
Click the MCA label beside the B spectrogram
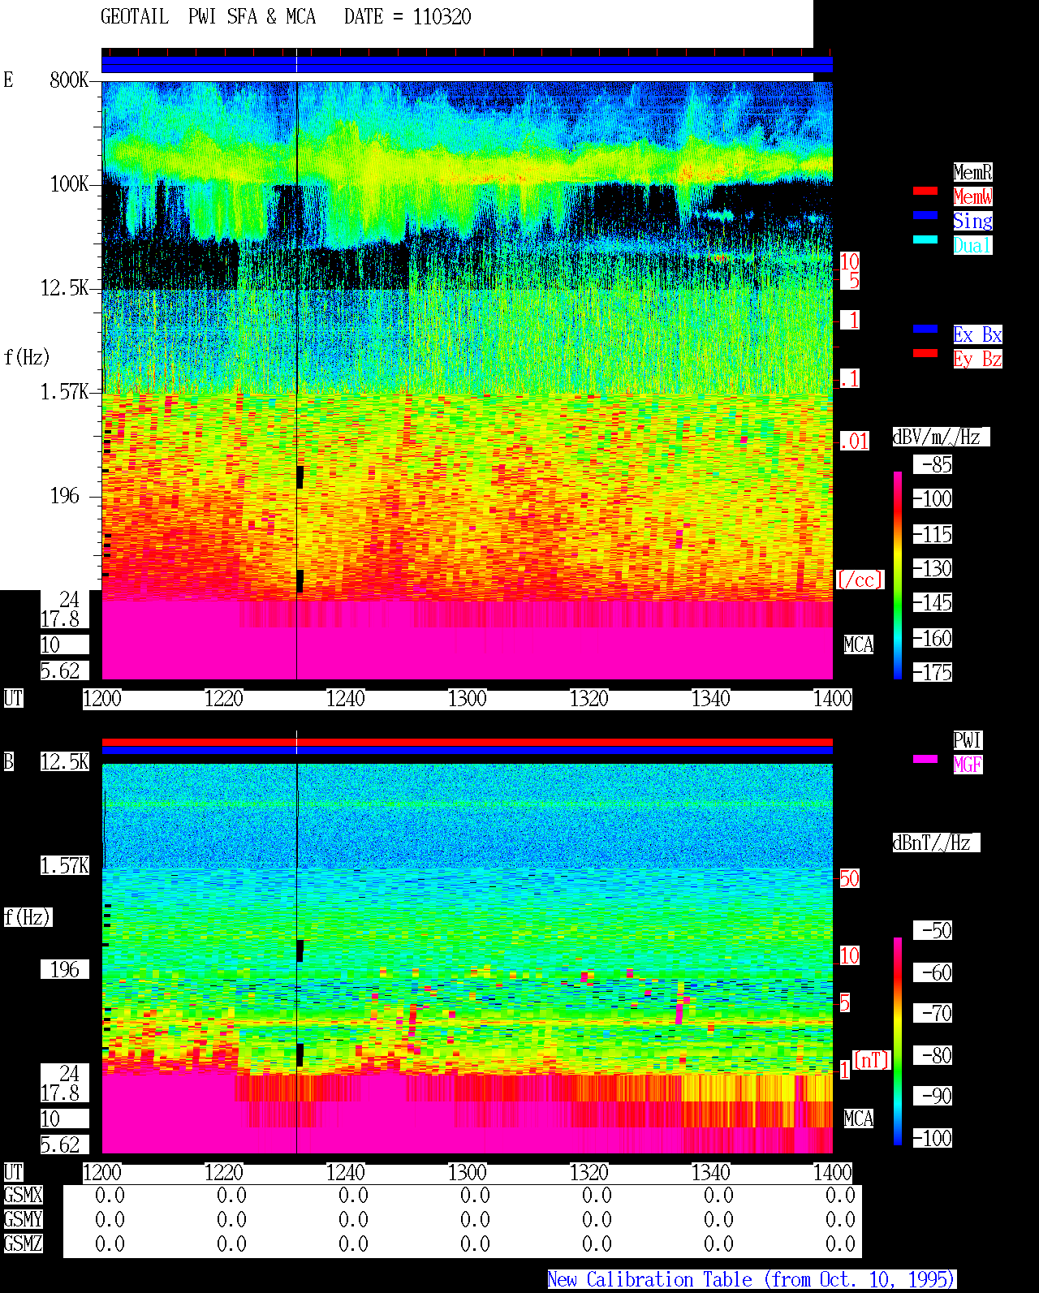pos(859,1118)
